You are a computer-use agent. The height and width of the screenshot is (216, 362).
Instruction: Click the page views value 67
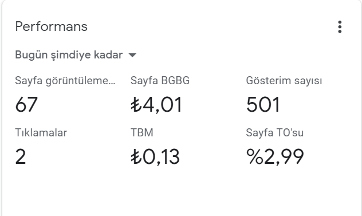[x=26, y=105]
